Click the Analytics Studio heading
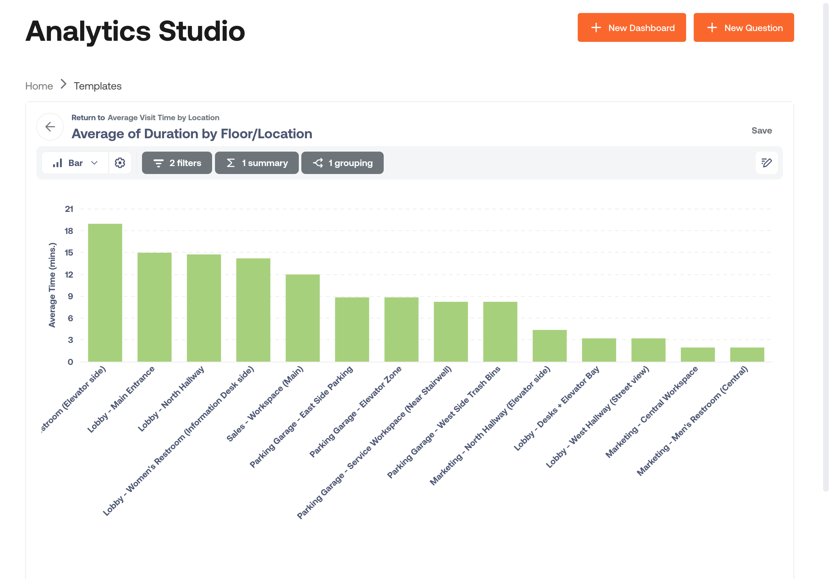This screenshot has width=831, height=579. tap(135, 31)
